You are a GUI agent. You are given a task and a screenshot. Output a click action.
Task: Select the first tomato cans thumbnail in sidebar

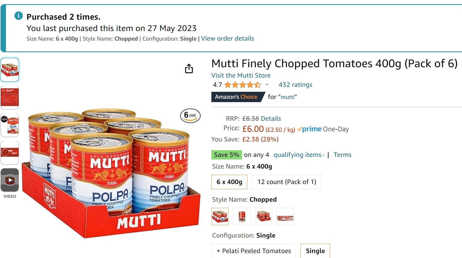point(10,70)
